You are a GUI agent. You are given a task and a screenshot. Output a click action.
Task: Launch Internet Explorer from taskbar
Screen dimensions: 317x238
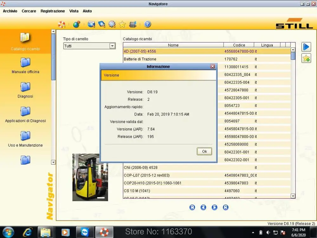27,232
